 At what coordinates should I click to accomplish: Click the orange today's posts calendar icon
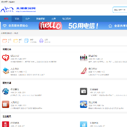click(x=5, y=41)
